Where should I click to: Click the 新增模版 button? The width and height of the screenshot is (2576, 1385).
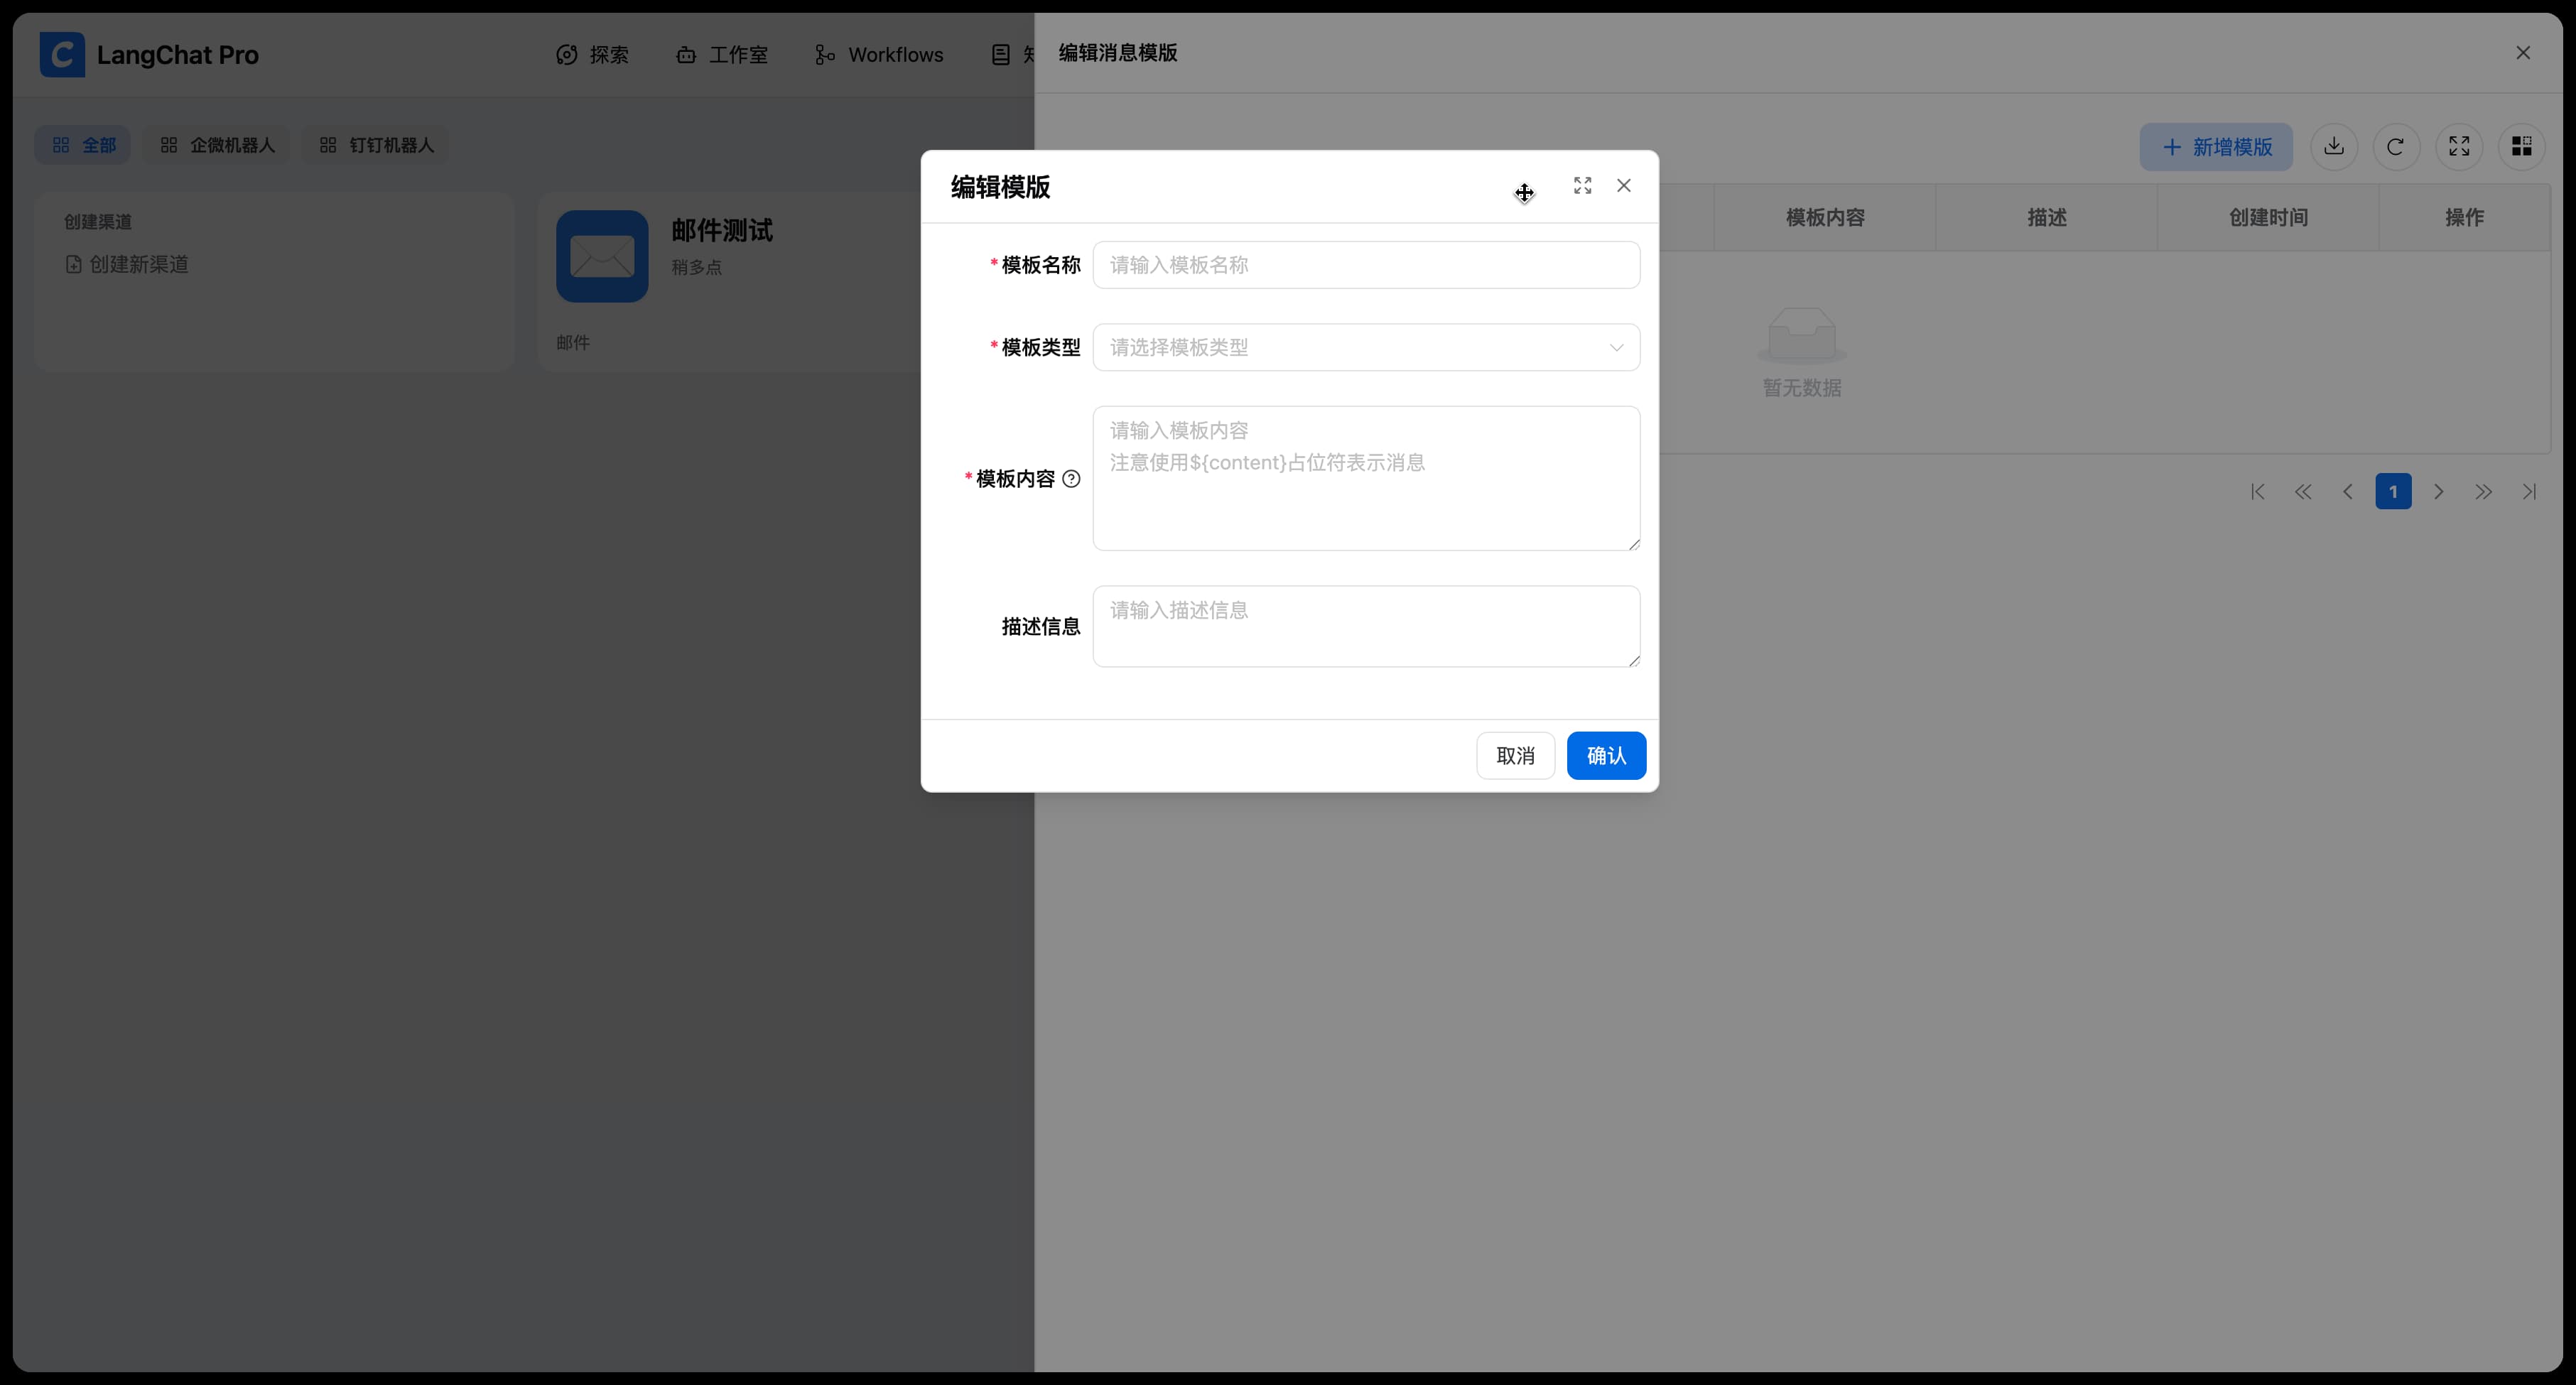2216,147
